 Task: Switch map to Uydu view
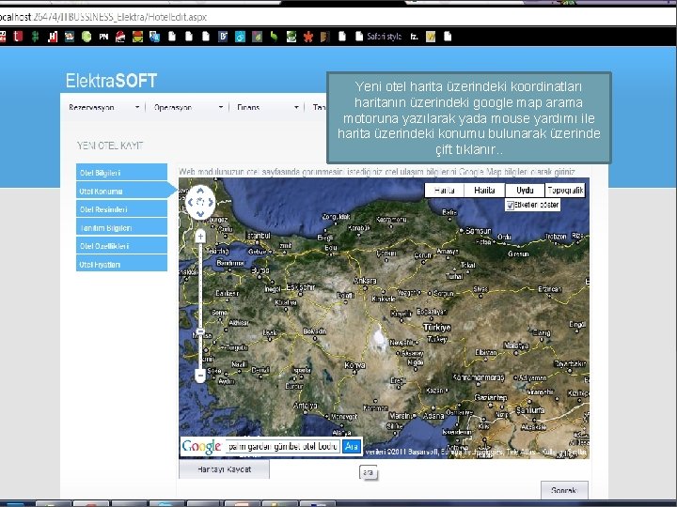pos(525,190)
